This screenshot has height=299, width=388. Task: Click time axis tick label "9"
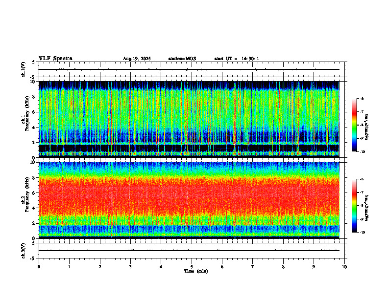pos(314,267)
